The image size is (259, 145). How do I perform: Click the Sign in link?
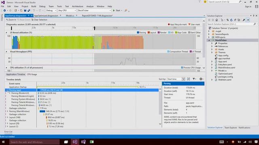tap(248, 6)
